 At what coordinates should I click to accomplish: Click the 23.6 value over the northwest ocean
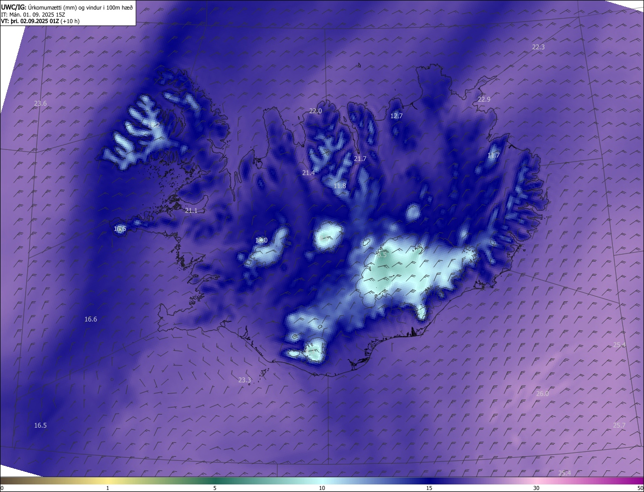[40, 104]
